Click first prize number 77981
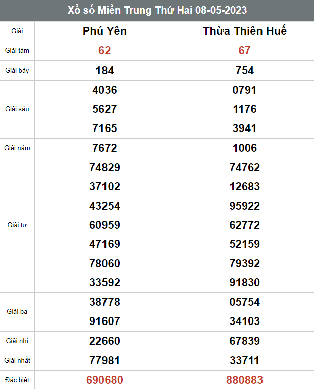Viewport: 314px width, 389px height. coord(104,361)
